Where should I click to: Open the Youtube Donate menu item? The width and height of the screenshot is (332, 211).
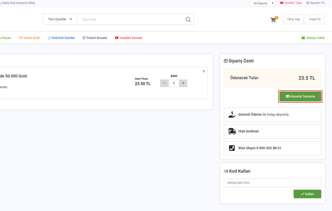129,38
